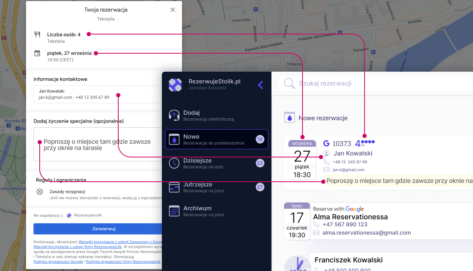Open the Jan Kowalski contact information field
This screenshot has height=271, width=473.
(x=98, y=94)
